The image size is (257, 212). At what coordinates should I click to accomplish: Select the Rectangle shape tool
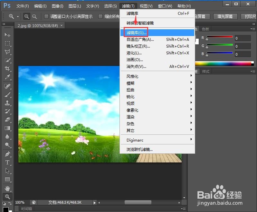7,179
